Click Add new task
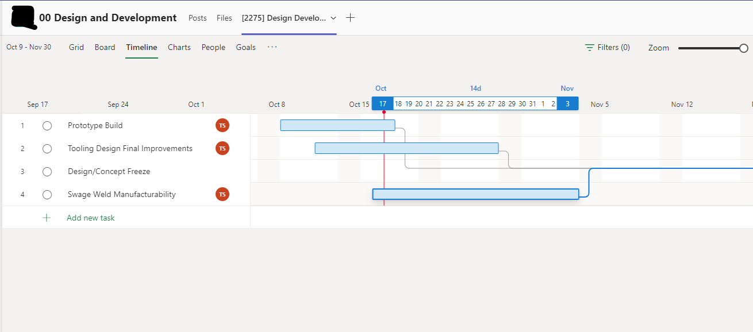This screenshot has width=753, height=332. click(x=91, y=218)
